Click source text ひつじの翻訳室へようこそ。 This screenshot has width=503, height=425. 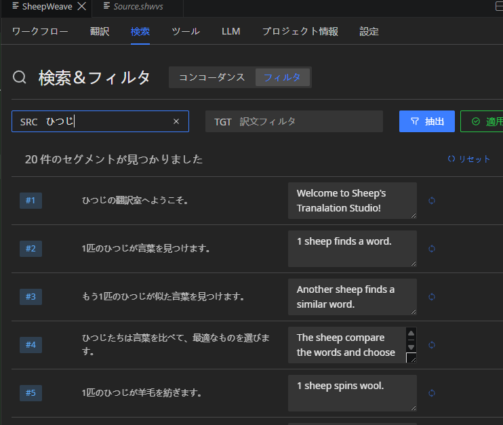pos(135,201)
